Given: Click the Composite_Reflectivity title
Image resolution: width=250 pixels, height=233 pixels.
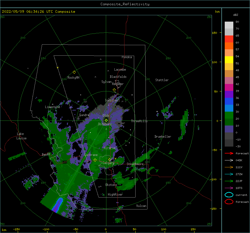Looking at the screenshot, I should pyautogui.click(x=125, y=4).
